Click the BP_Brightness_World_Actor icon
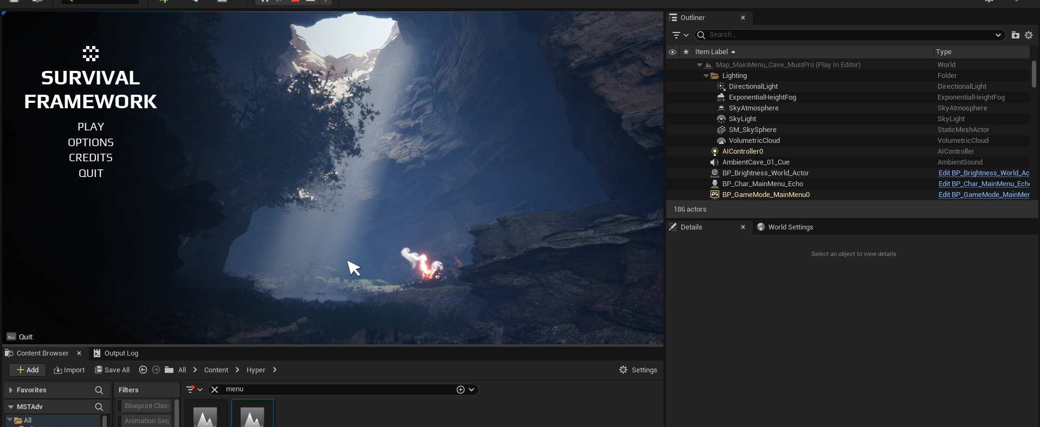1040x427 pixels. (x=715, y=173)
